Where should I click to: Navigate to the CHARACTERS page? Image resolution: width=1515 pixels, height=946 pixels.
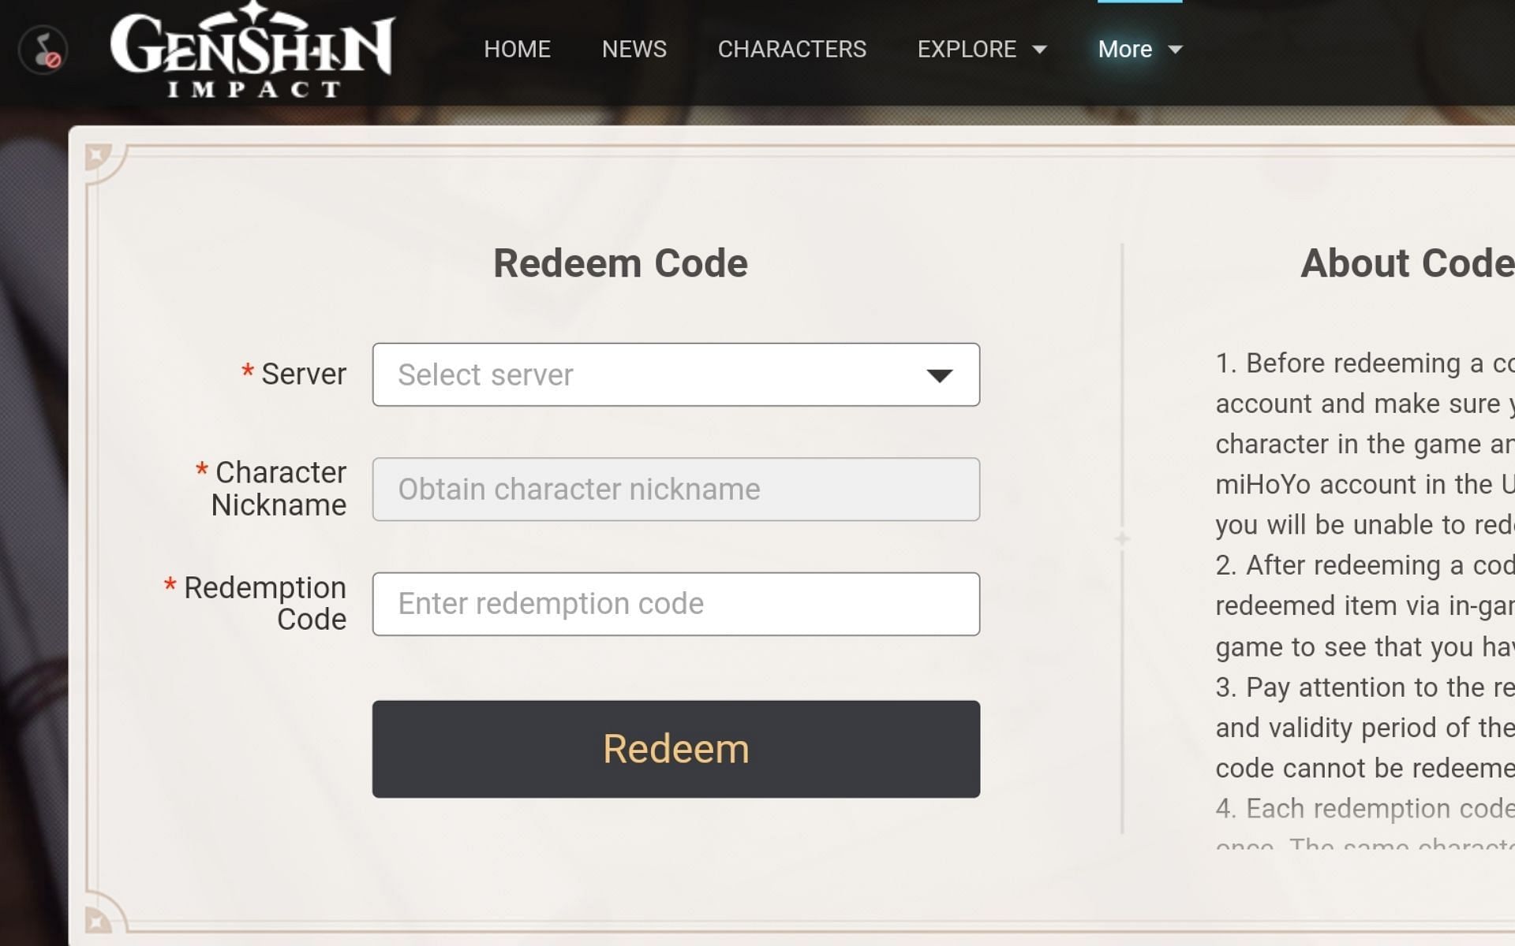tap(791, 50)
